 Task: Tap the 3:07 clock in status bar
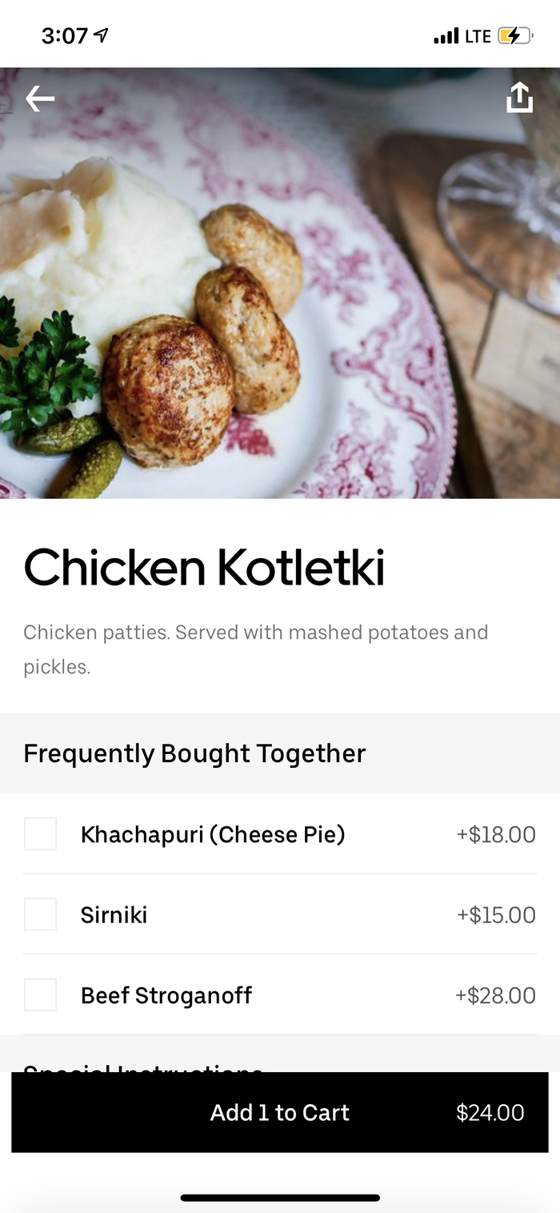[64, 36]
